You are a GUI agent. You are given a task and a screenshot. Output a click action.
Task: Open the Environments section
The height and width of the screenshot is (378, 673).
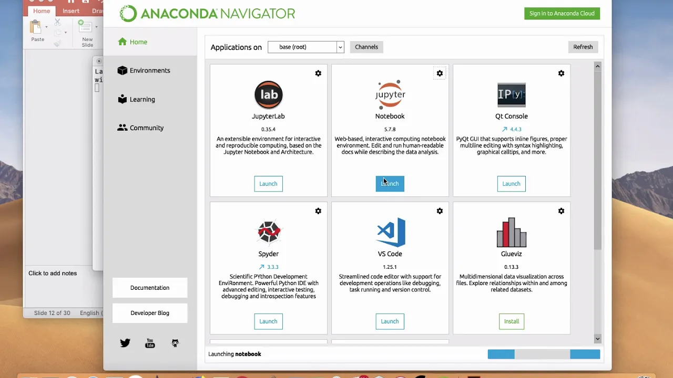coord(144,70)
